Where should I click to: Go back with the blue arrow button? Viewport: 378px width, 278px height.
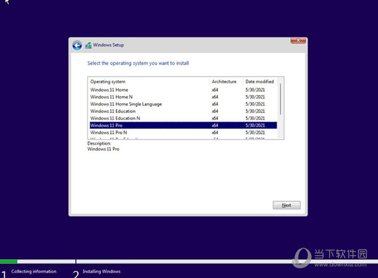click(x=77, y=45)
